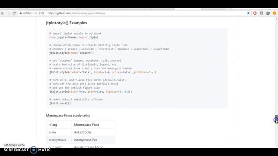Click the '# and set the default figure size' comment

click(x=75, y=88)
